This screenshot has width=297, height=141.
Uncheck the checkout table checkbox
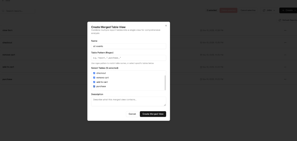94,73
